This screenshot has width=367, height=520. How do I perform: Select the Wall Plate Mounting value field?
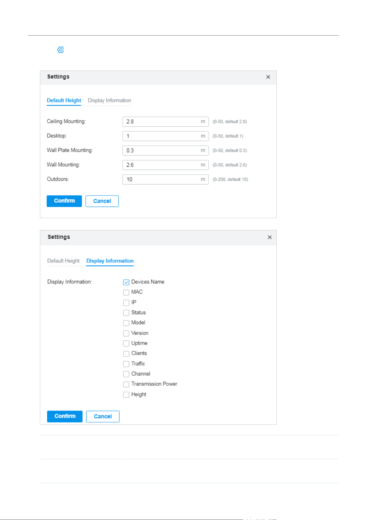coord(165,151)
